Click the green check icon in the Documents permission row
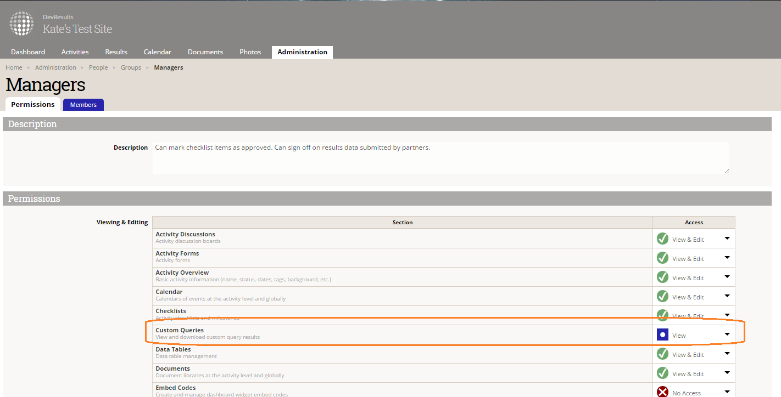 pos(663,373)
